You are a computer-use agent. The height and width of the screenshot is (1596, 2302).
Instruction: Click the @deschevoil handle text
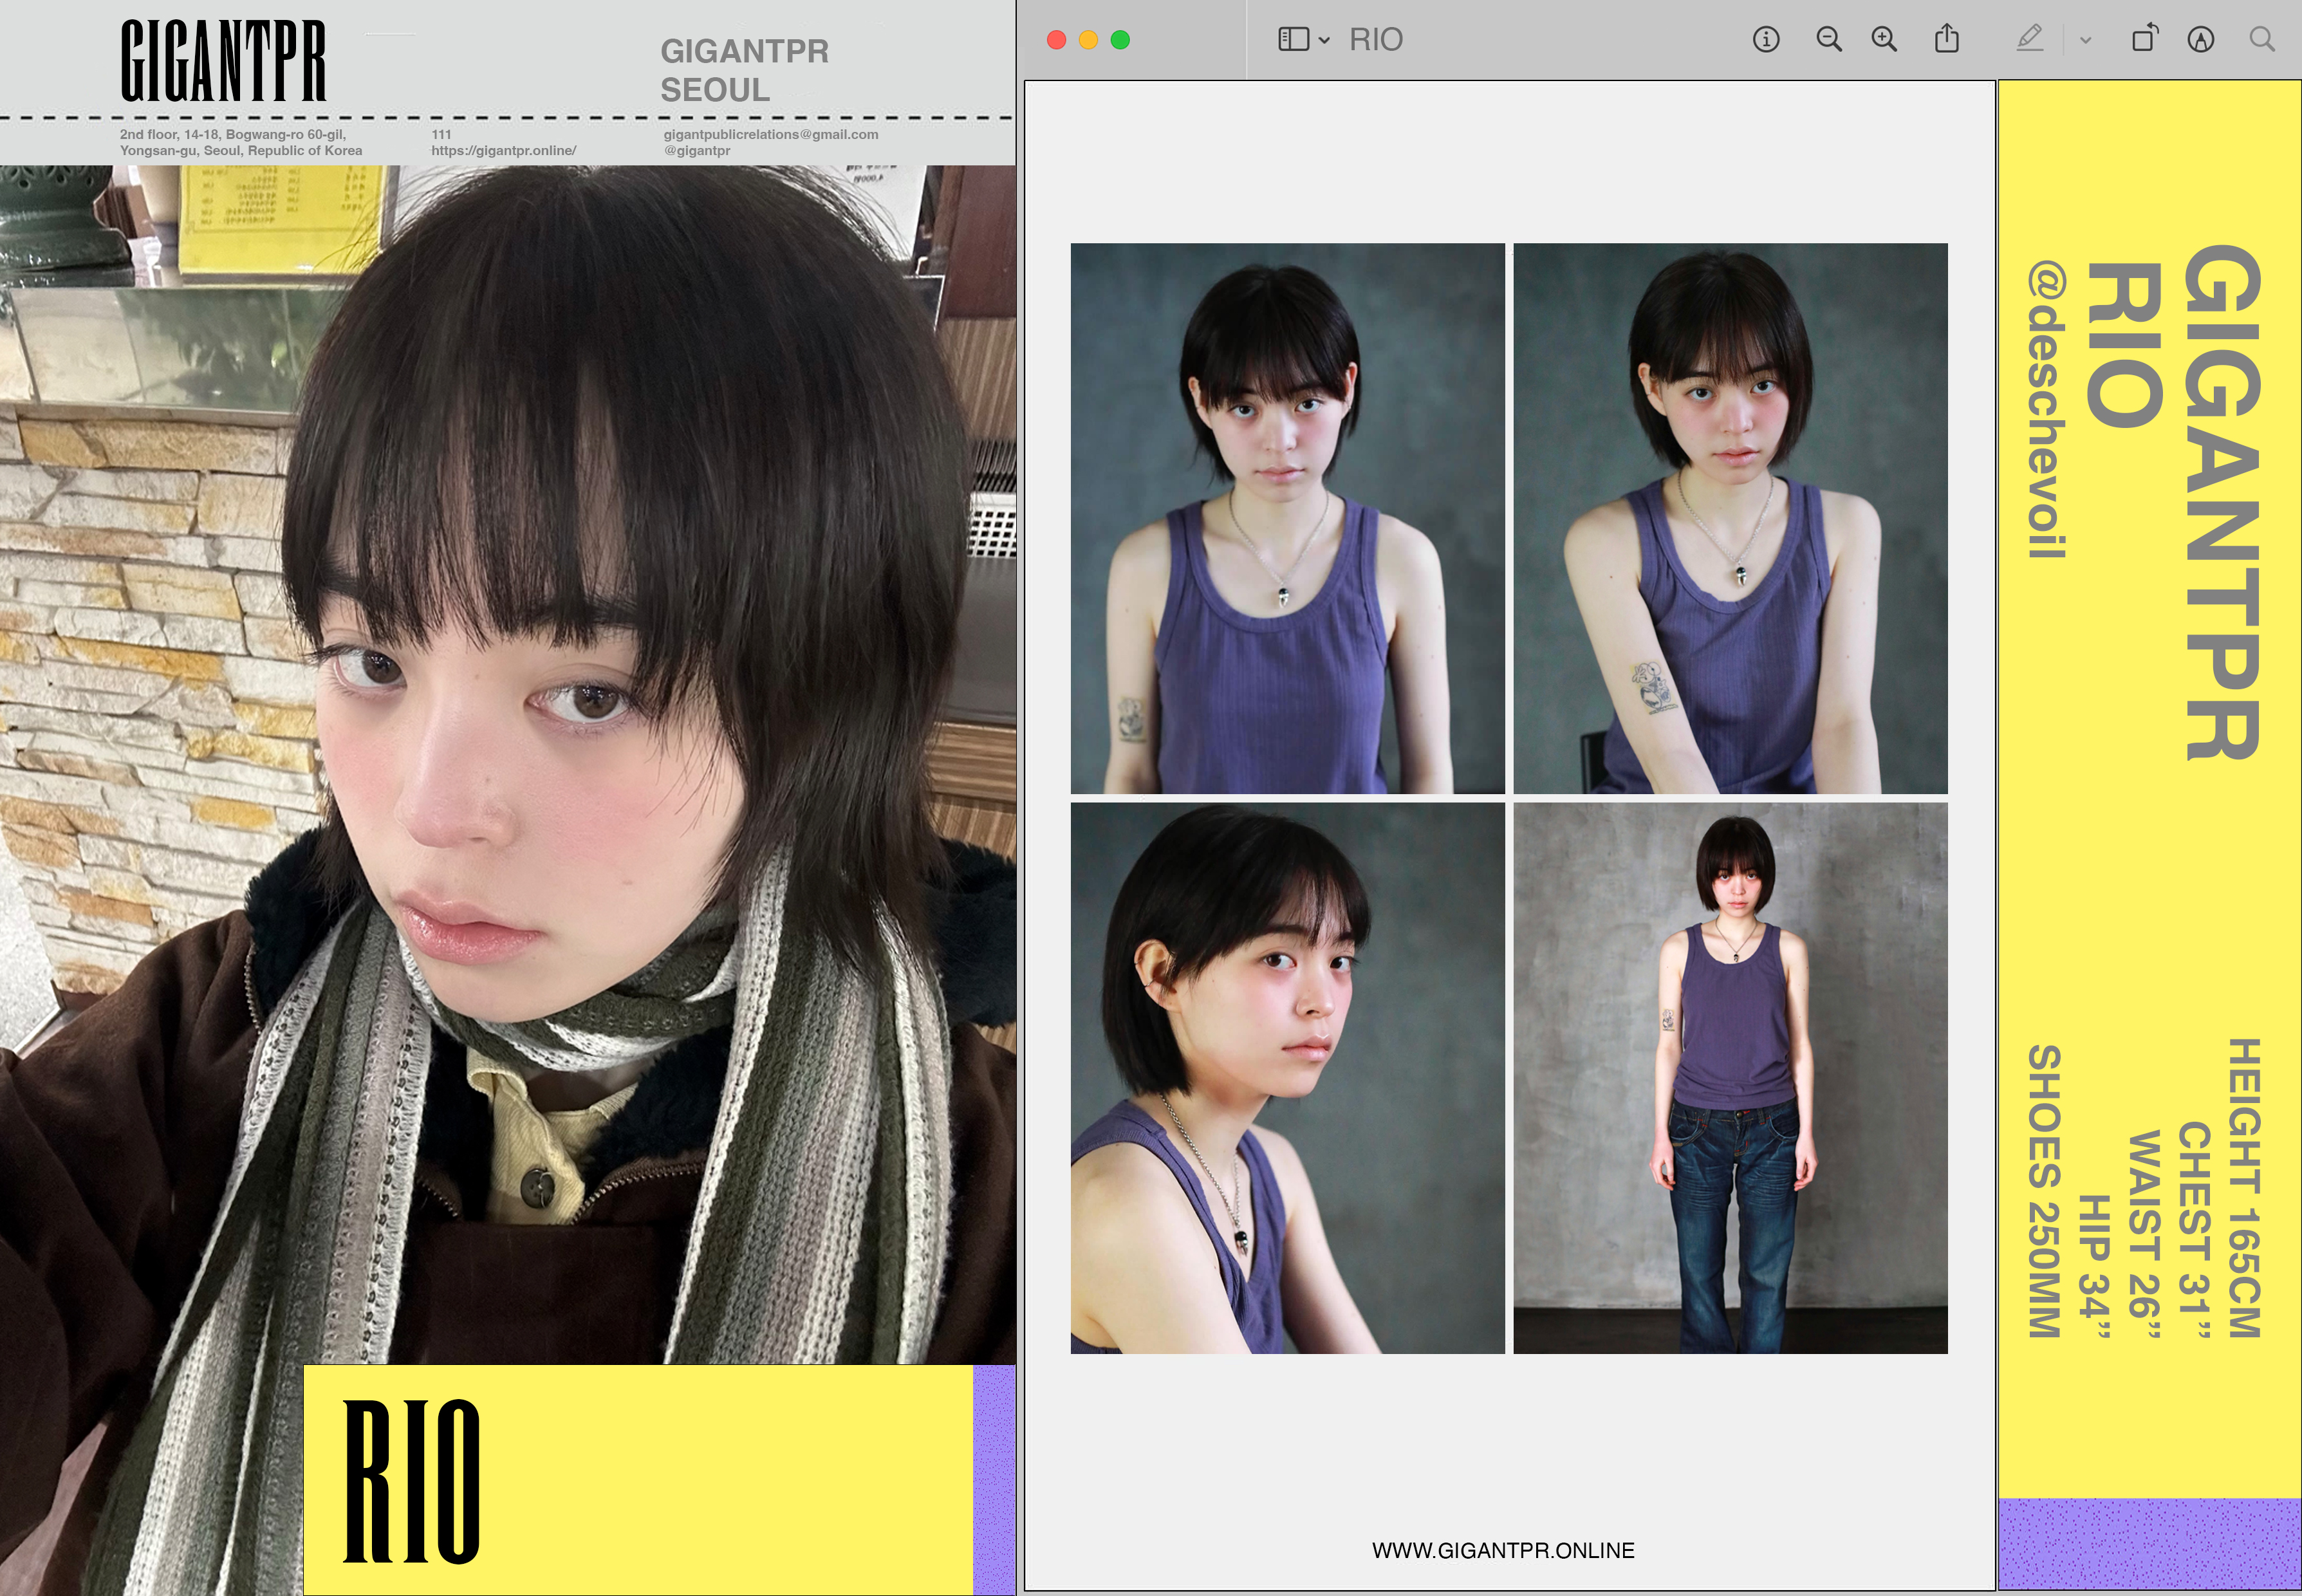(x=2046, y=410)
